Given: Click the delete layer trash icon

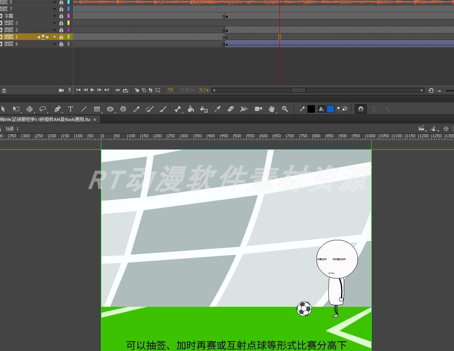Looking at the screenshot, I should [4, 91].
